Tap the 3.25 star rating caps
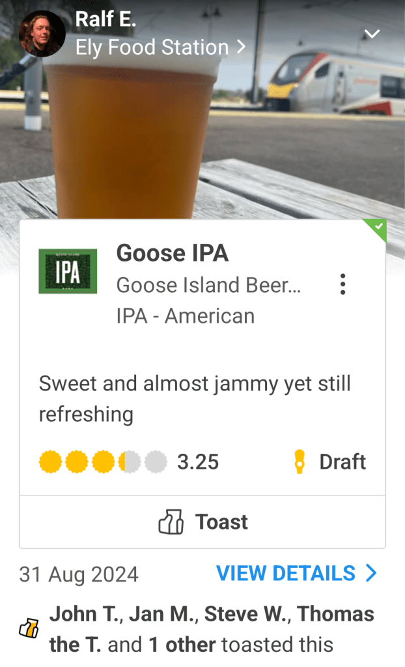Screen dimensions: 405x667 (103, 462)
